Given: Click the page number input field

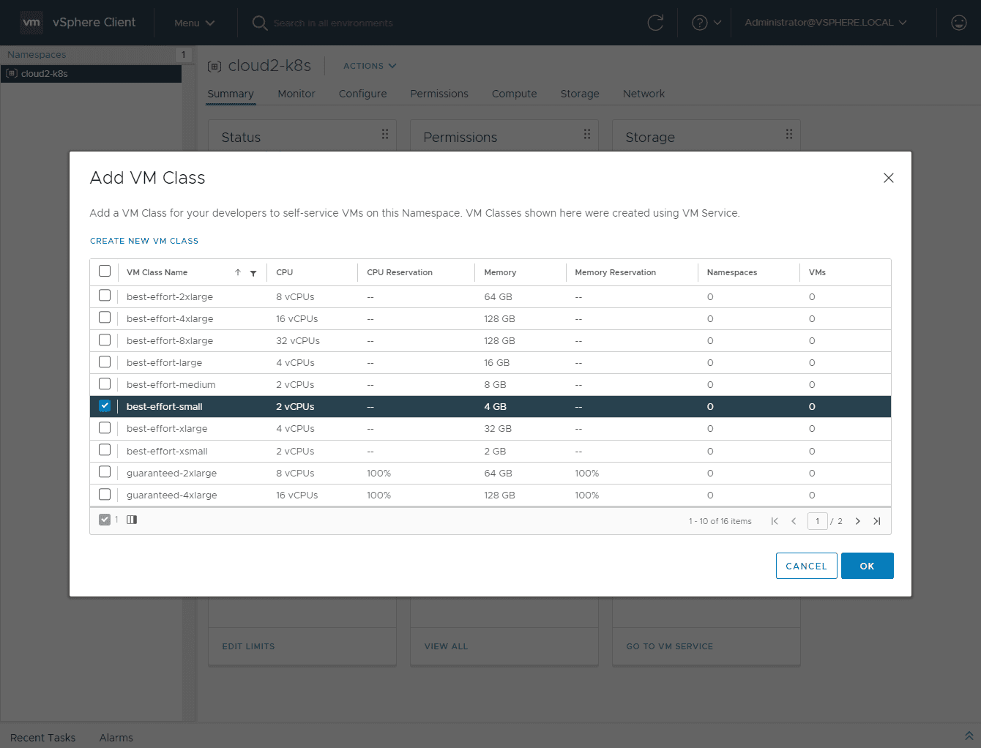Looking at the screenshot, I should 818,521.
